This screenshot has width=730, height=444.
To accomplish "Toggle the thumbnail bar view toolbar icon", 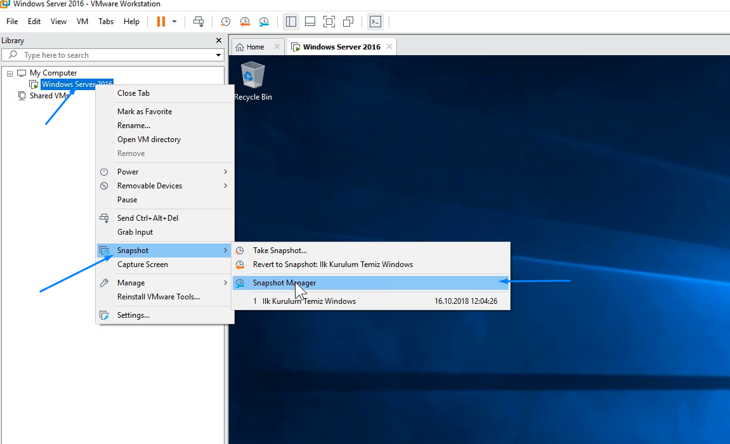I will (310, 22).
